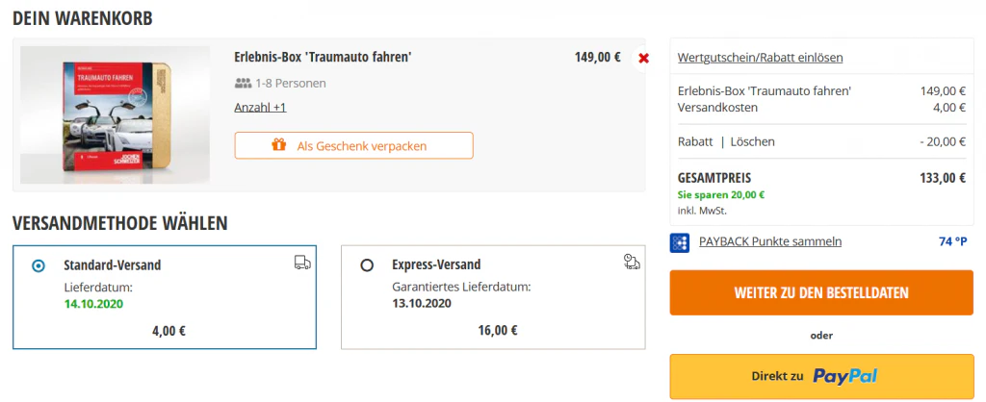Click the blue PAYBACK logo icon
The image size is (986, 402).
click(680, 242)
